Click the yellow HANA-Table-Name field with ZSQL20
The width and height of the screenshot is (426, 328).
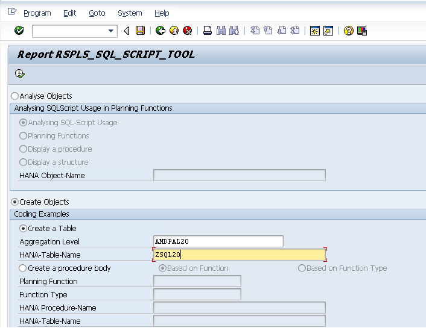pos(240,255)
